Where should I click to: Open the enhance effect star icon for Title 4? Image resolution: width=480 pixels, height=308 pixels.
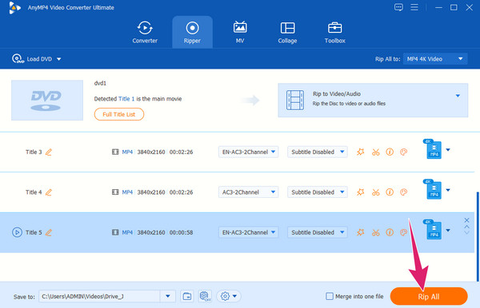coord(361,192)
